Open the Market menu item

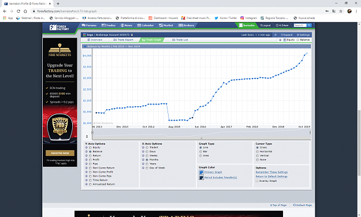point(166,25)
